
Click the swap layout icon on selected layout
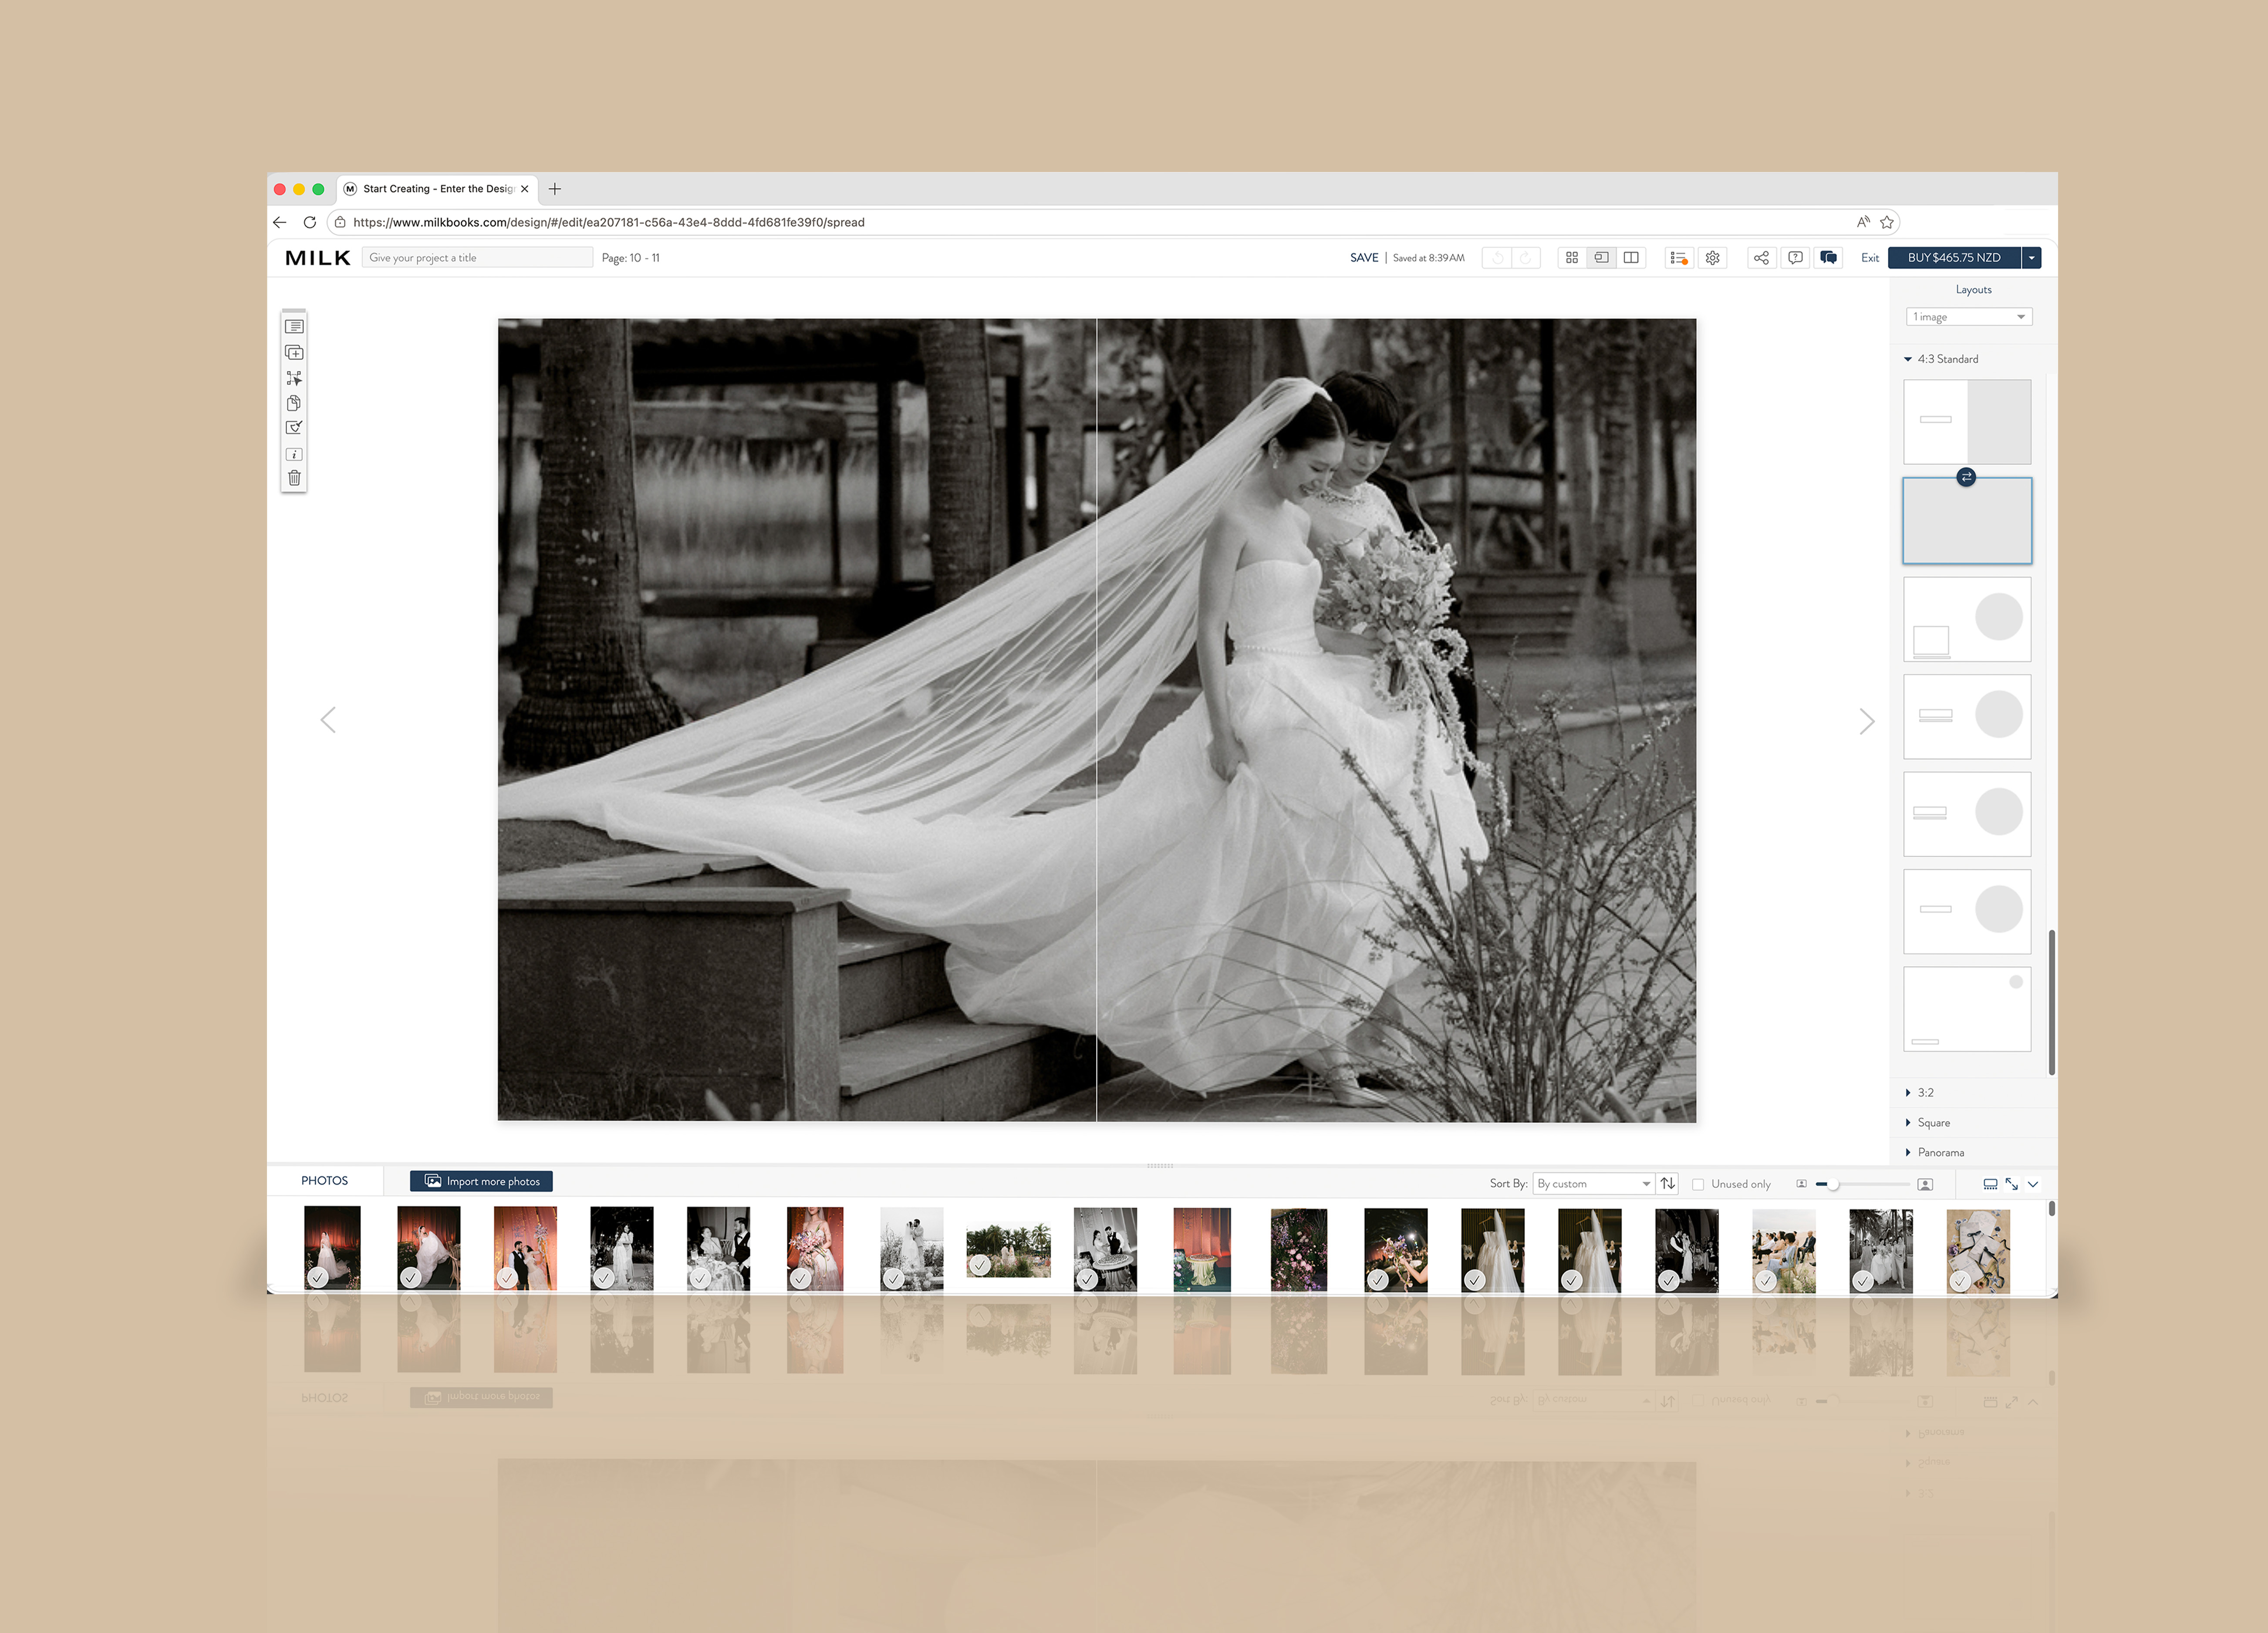tap(1966, 477)
